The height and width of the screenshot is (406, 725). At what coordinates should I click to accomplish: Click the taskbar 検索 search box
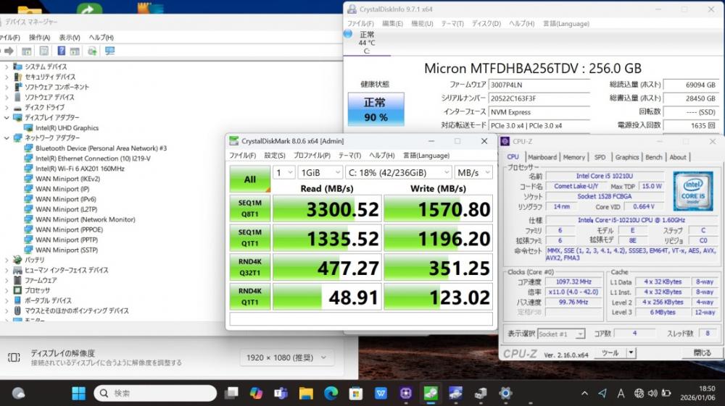click(x=155, y=393)
